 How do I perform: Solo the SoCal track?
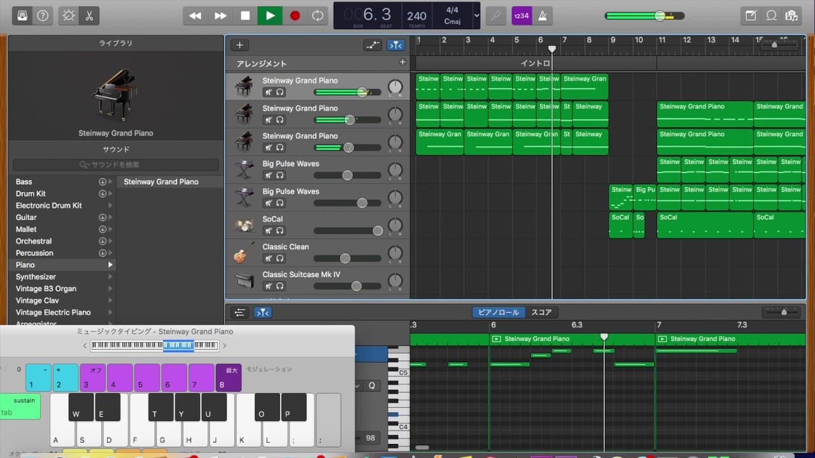(x=280, y=231)
